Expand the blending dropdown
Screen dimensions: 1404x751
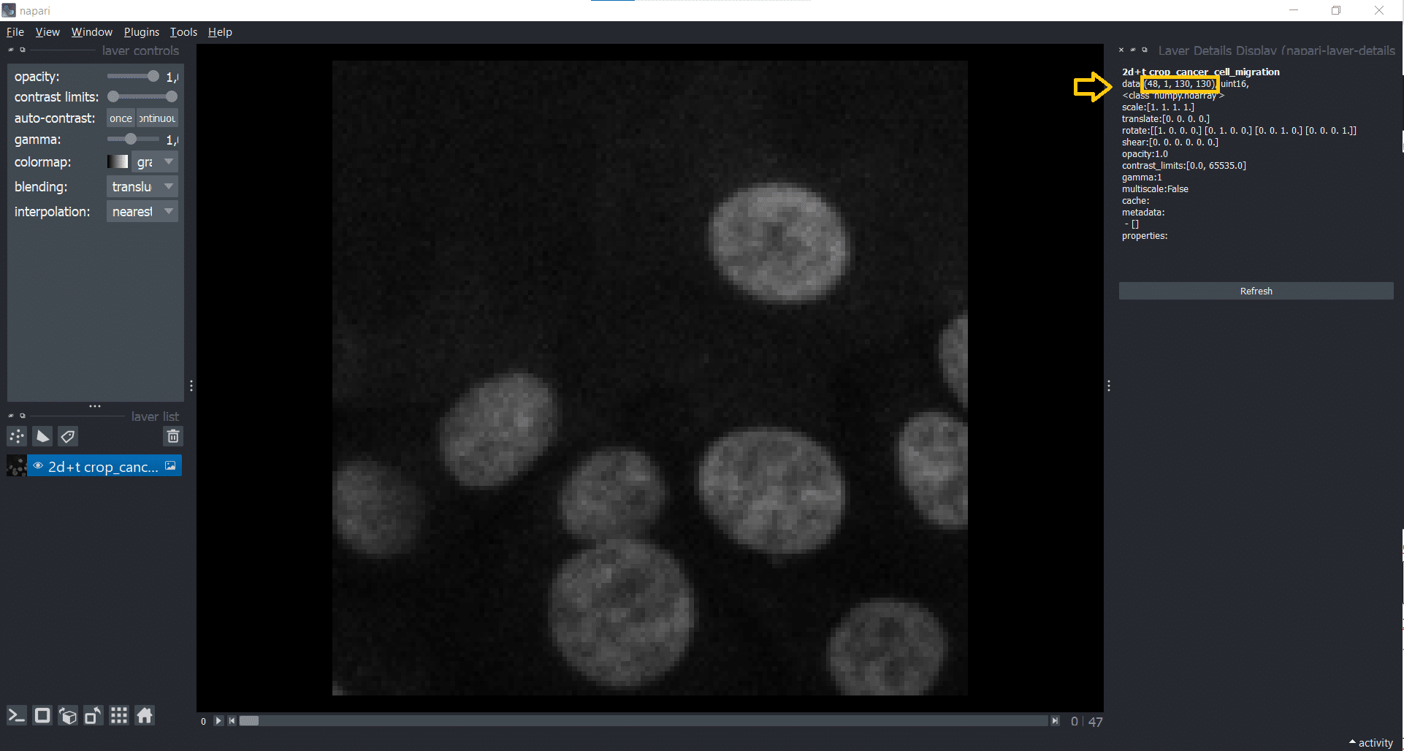click(142, 187)
